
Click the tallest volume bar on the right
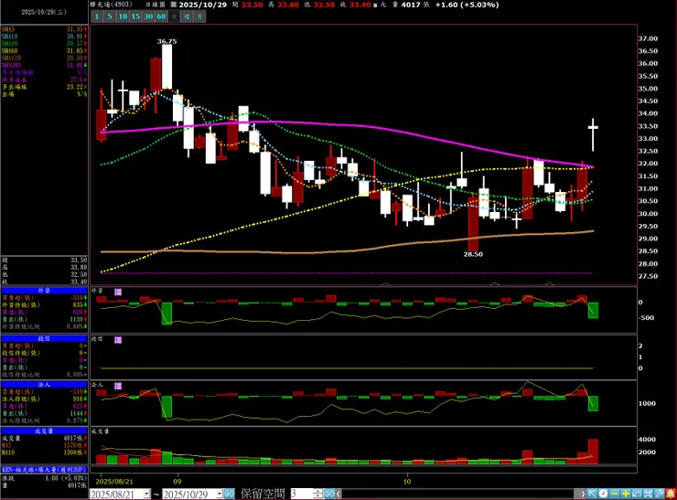click(x=593, y=452)
